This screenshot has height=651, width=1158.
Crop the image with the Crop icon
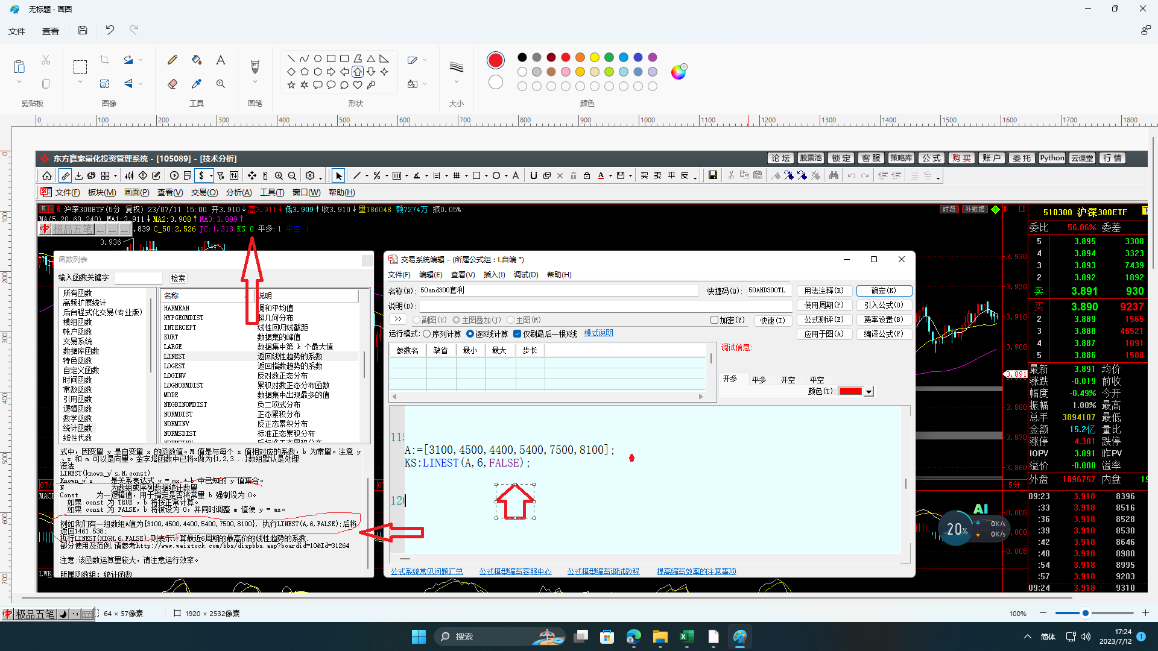pos(104,60)
